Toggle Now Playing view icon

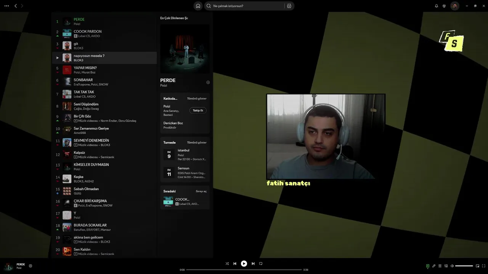tap(428, 266)
